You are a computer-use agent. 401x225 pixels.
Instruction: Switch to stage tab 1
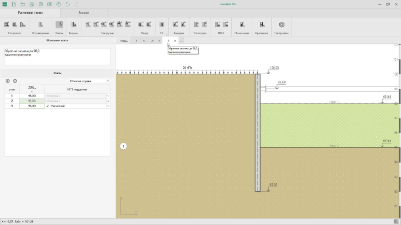[x=137, y=41]
